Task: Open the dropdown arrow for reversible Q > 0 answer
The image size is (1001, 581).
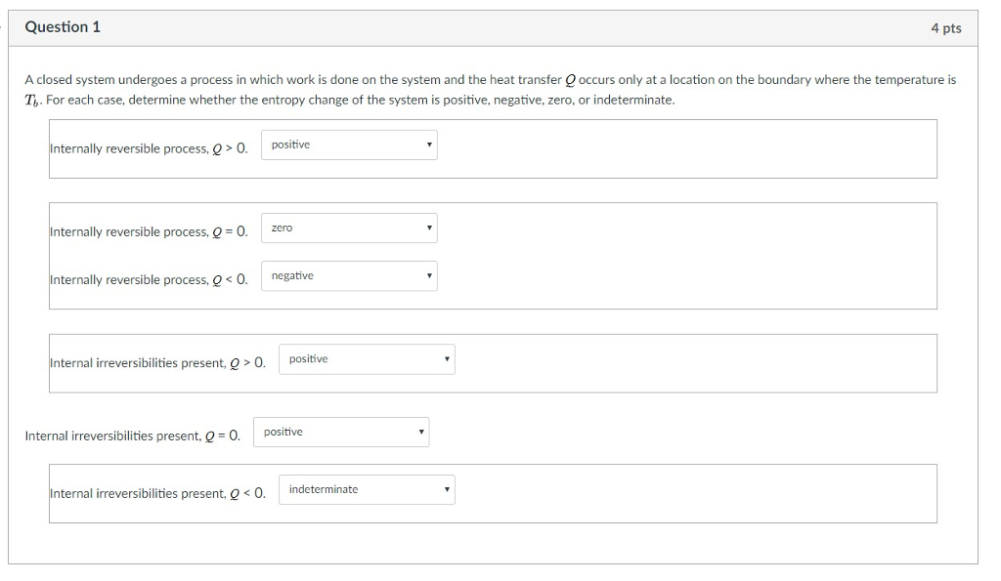Action: tap(428, 145)
